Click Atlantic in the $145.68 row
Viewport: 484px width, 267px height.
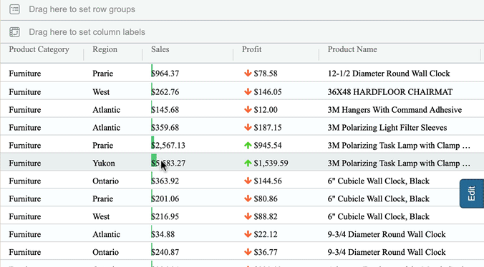click(106, 110)
